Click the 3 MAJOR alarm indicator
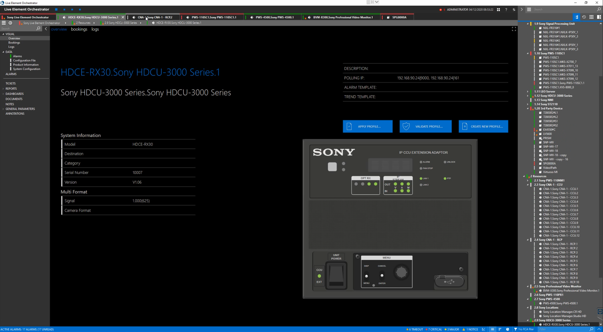The height and width of the screenshot is (332, 603). click(452, 329)
